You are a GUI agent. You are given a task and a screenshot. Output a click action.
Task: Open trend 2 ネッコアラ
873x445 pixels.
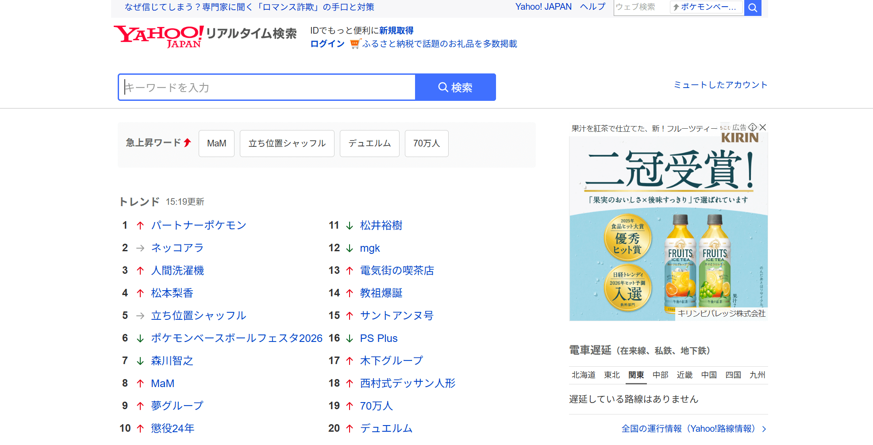click(x=177, y=248)
